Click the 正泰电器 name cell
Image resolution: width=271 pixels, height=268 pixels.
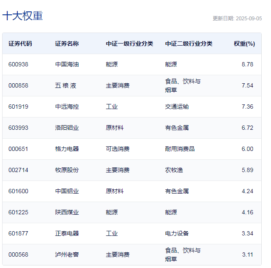click(x=67, y=233)
